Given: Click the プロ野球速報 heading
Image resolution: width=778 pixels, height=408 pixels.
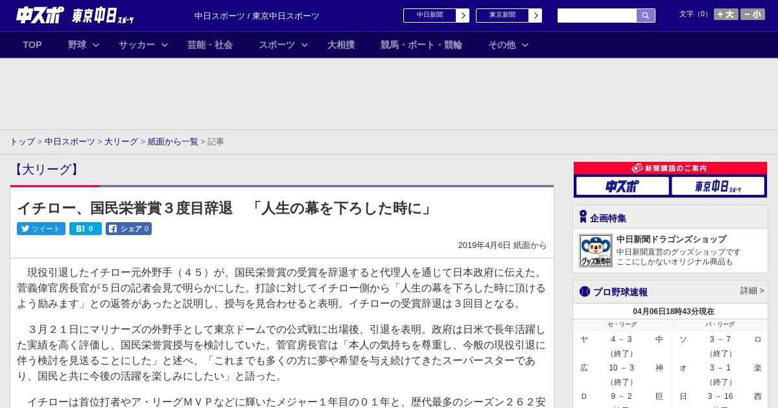Looking at the screenshot, I should coord(620,292).
